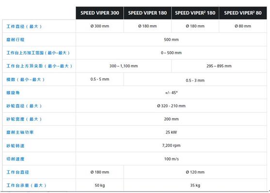Select the 50 kg table load value
Screen dimensions: 270x193
100,185
